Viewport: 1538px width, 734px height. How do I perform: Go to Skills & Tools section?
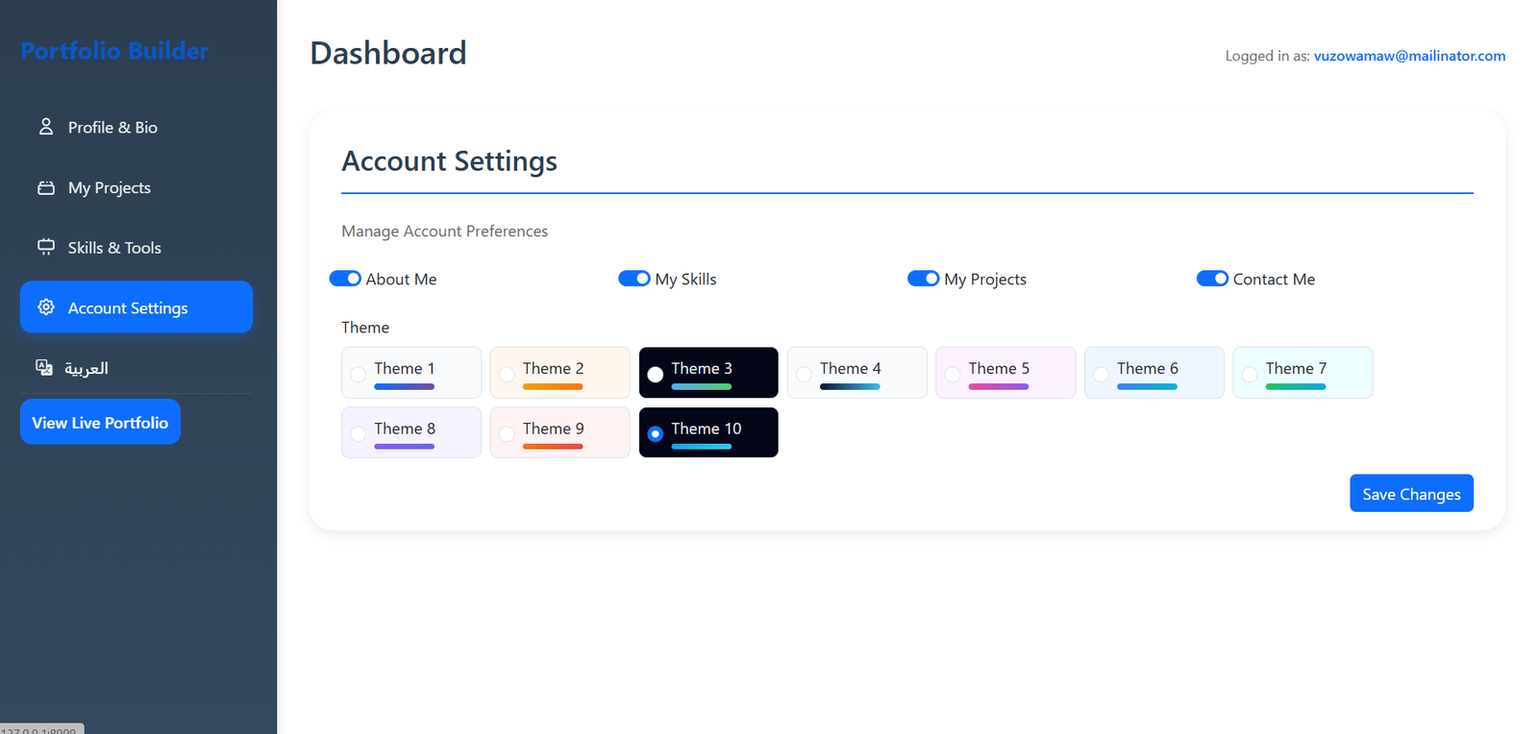tap(114, 248)
